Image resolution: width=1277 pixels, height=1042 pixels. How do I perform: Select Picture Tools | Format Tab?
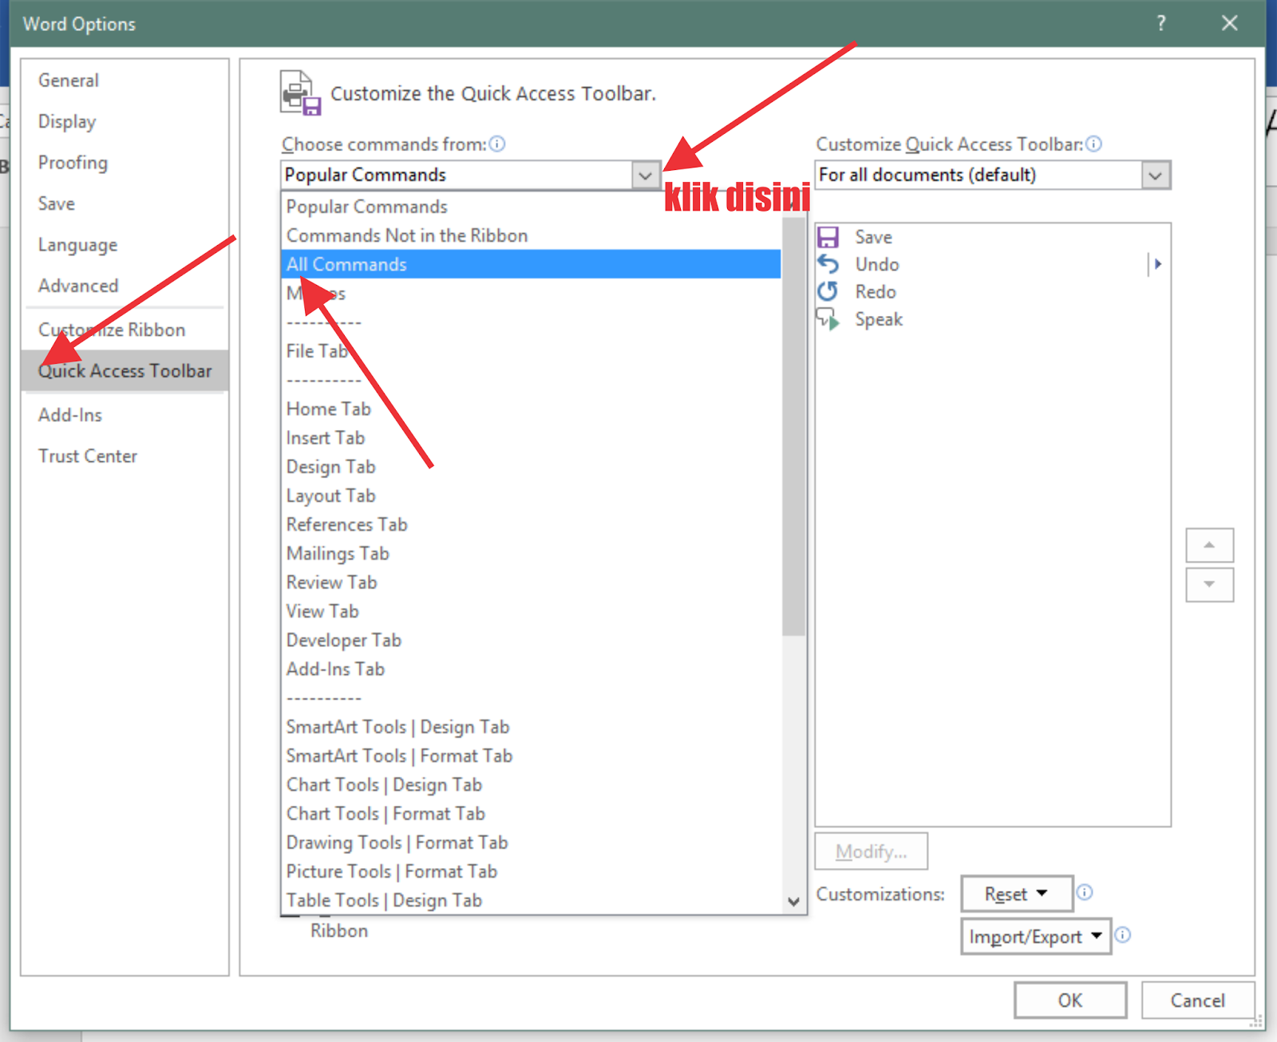[x=531, y=871]
